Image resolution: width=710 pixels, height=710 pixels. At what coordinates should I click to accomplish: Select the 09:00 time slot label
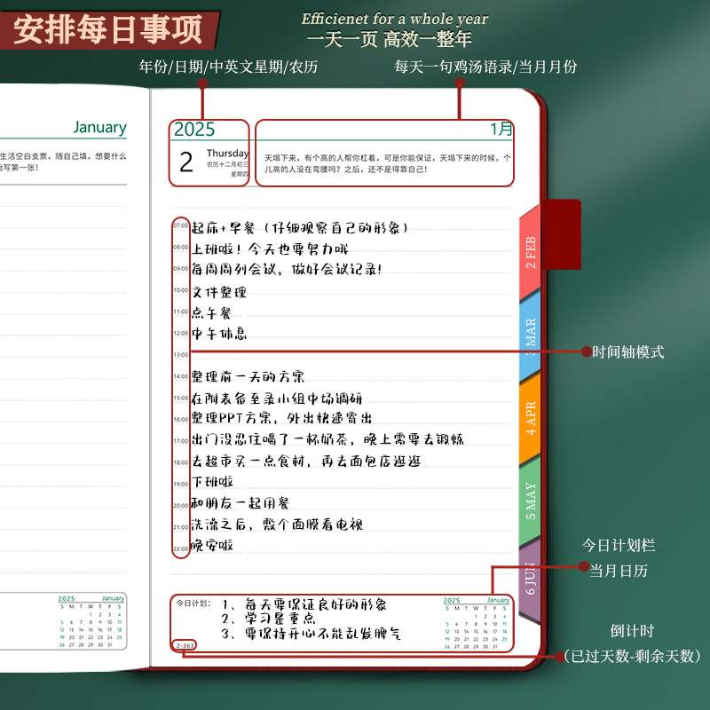[181, 269]
